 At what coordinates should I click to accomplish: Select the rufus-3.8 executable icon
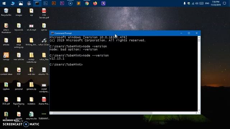pos(44,42)
